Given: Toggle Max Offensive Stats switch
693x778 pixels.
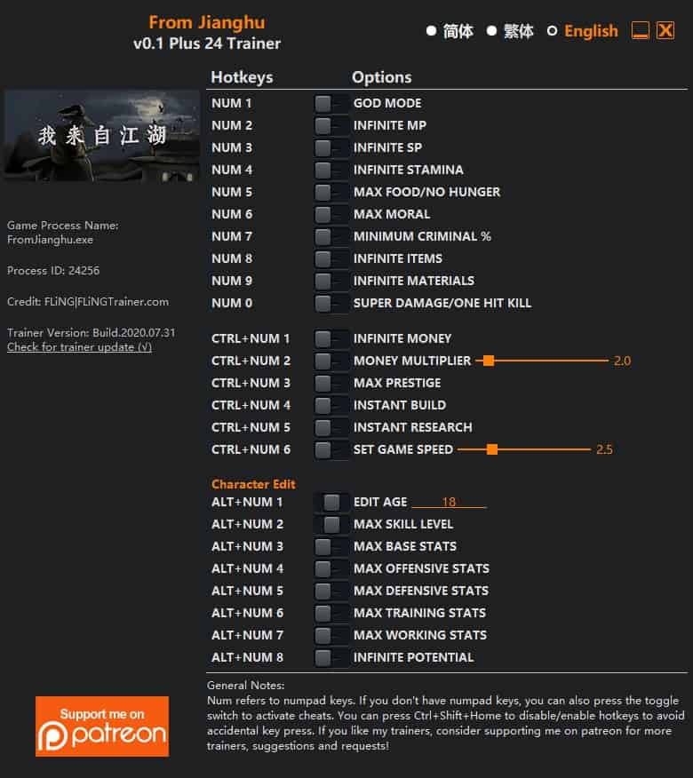Looking at the screenshot, I should 331,568.
